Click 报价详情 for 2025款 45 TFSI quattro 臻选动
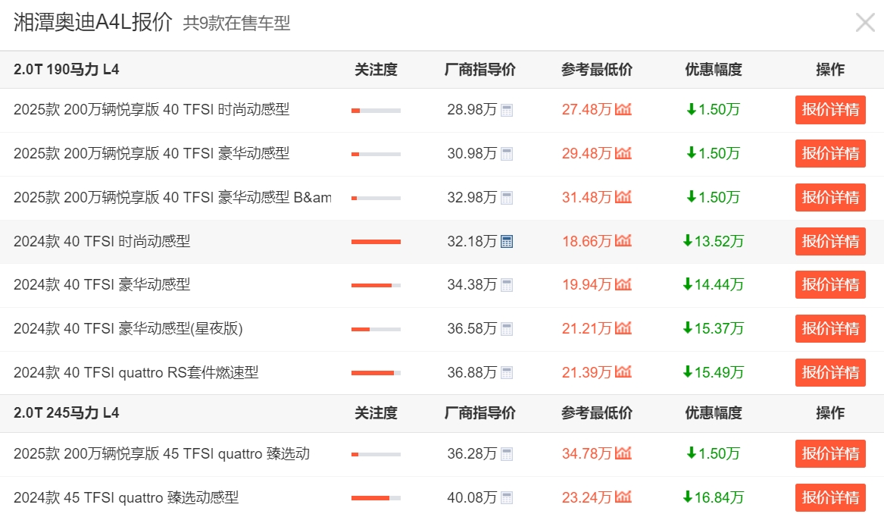Screen dimensions: 884x514 [x=830, y=453]
